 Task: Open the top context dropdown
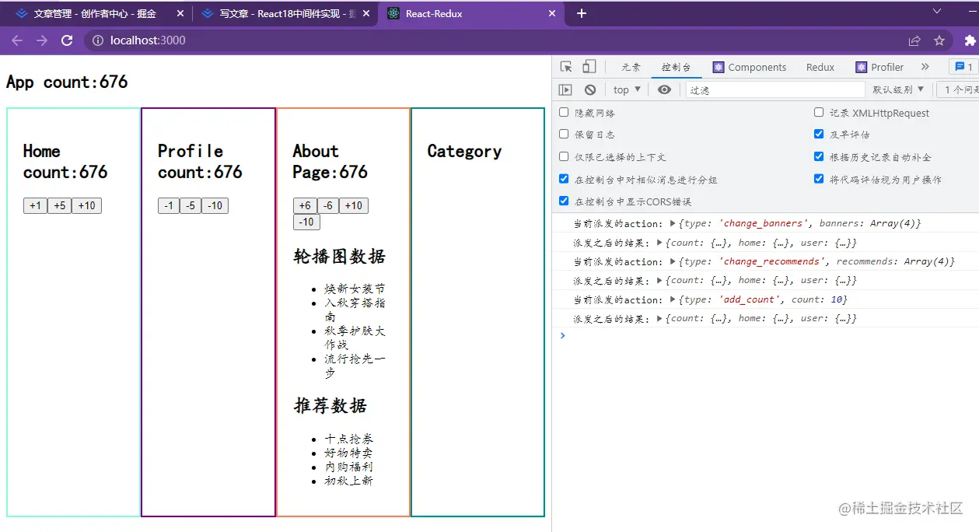(627, 89)
